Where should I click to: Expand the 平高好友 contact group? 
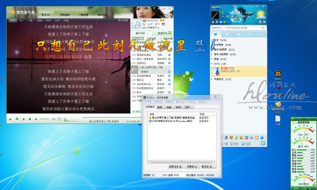click(x=221, y=79)
